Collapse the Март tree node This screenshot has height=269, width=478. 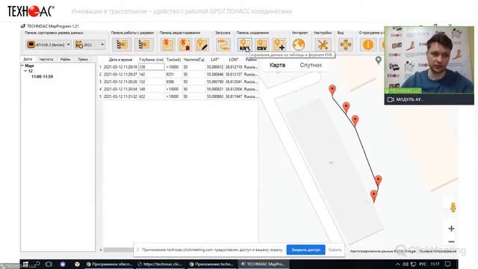(x=22, y=66)
